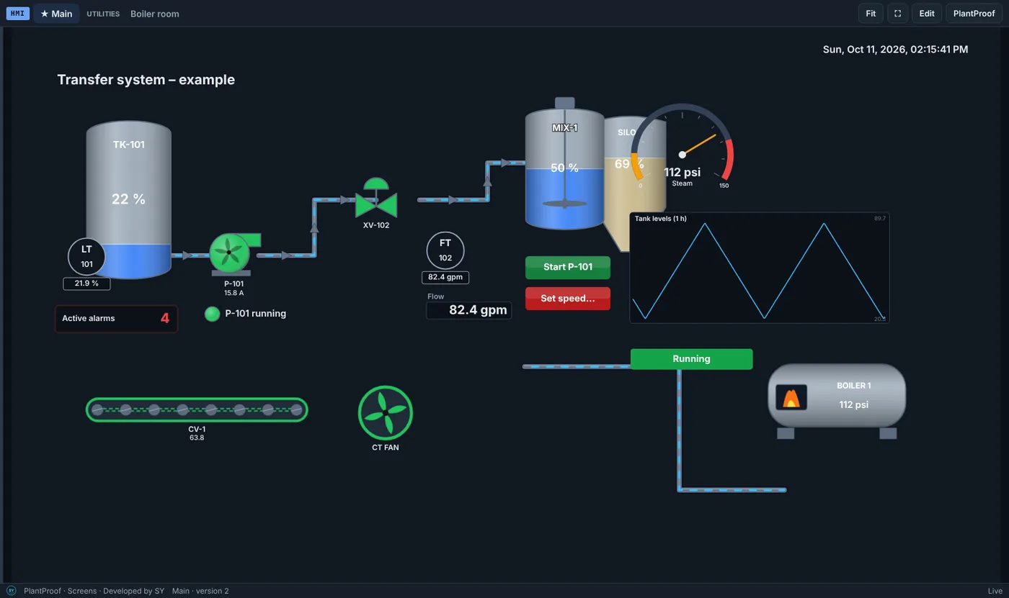Select the BOILER 1 vessel

[x=836, y=400]
